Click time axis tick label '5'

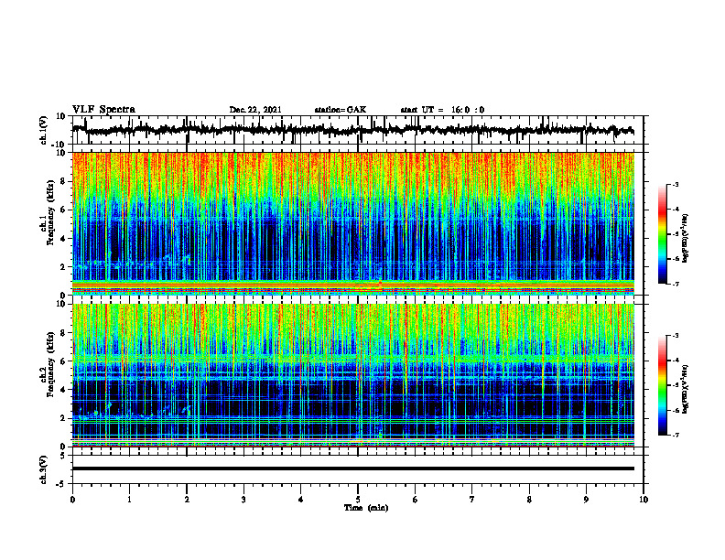(358, 500)
